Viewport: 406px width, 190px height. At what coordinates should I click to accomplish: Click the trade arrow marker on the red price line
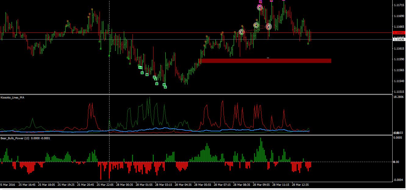241,32
